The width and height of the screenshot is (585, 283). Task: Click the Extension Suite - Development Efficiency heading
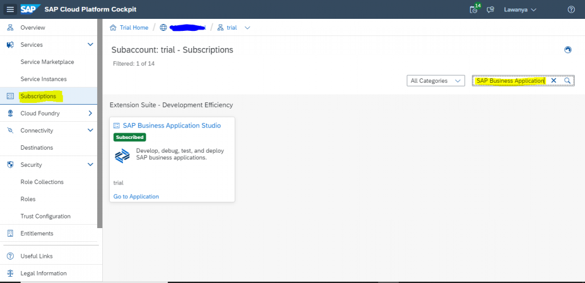click(x=171, y=105)
